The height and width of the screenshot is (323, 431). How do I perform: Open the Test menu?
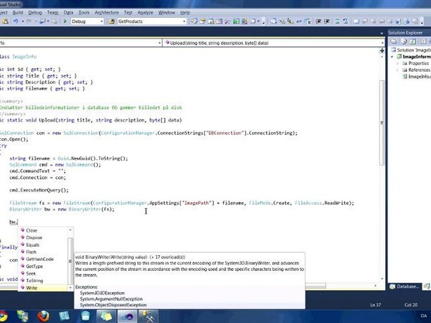pyautogui.click(x=128, y=13)
